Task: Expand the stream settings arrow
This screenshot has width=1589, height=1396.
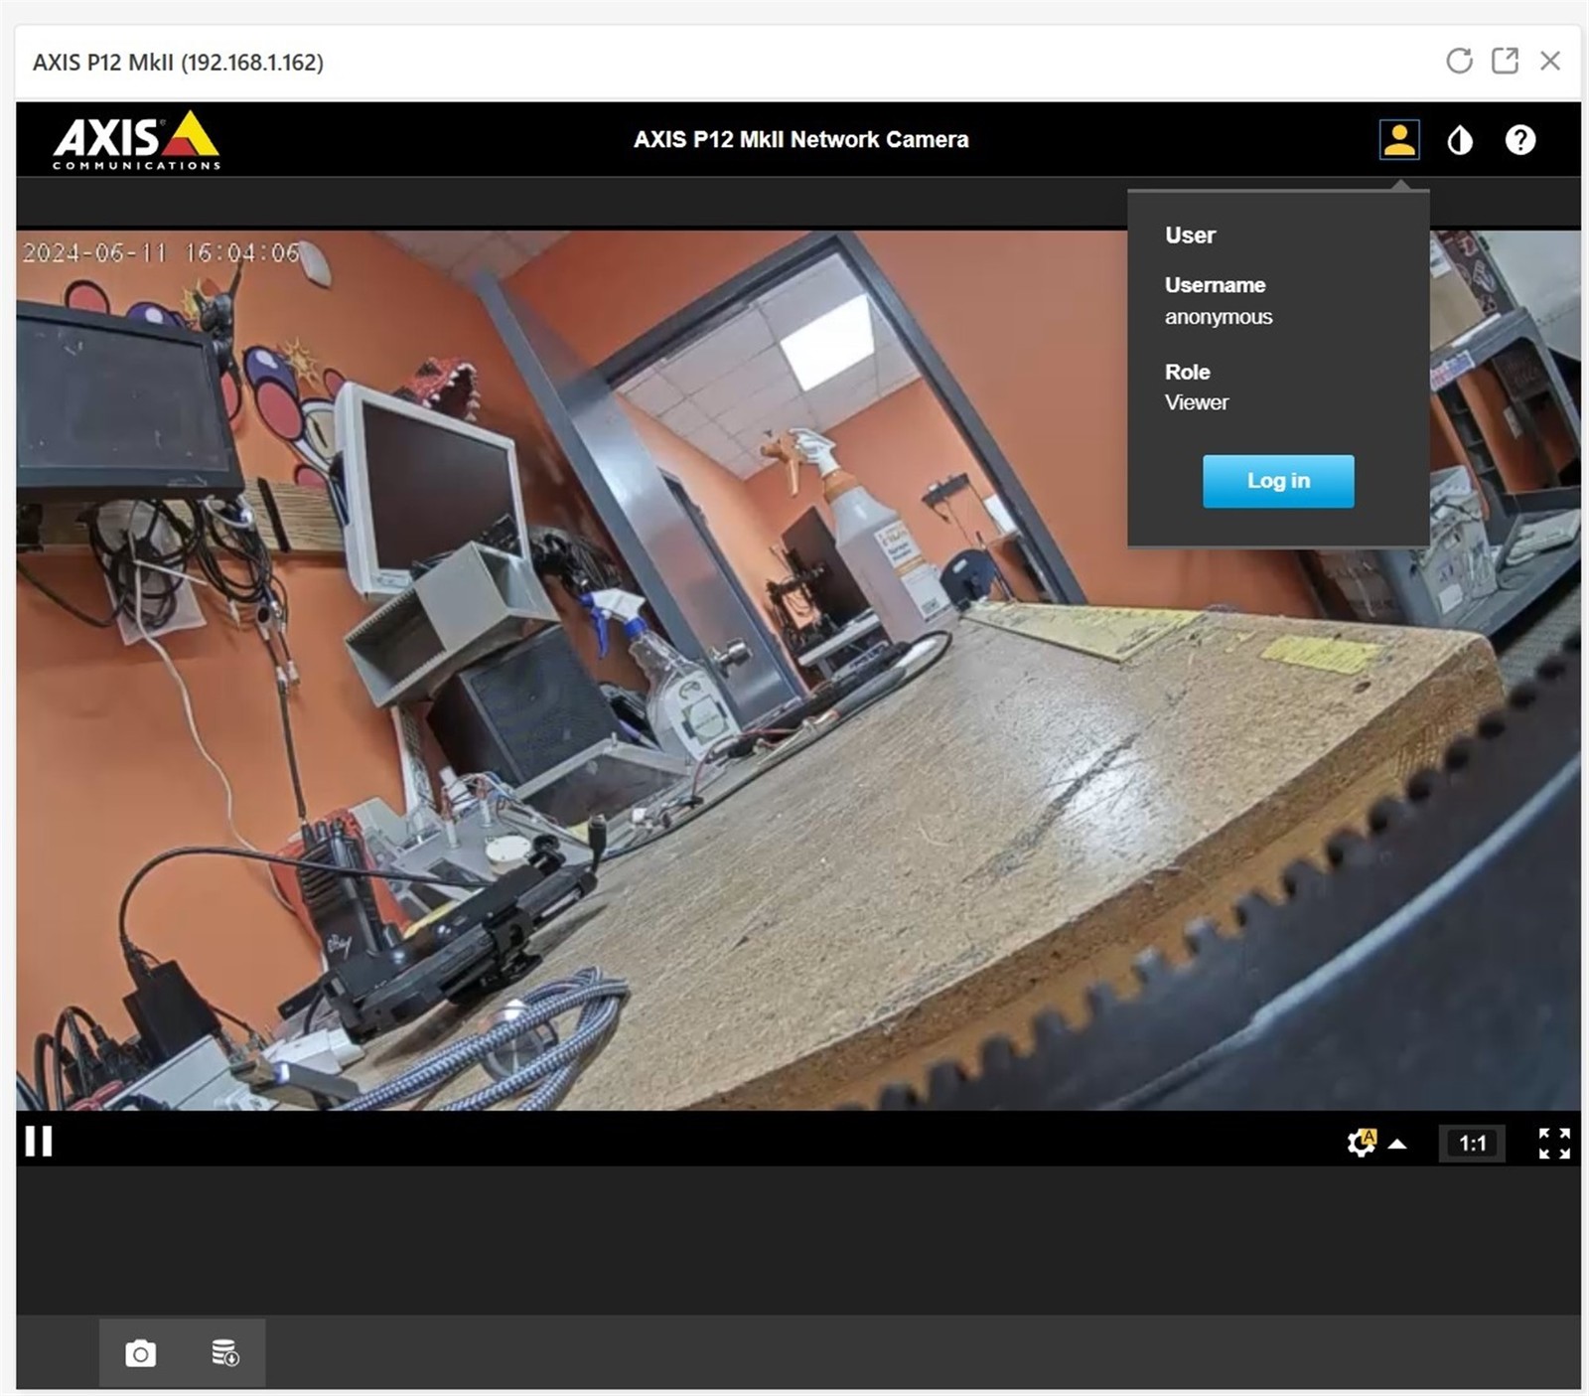Action: click(x=1397, y=1144)
